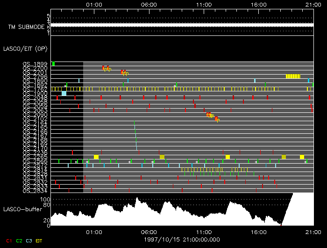Click the TM SUBMODE label

click(x=26, y=27)
